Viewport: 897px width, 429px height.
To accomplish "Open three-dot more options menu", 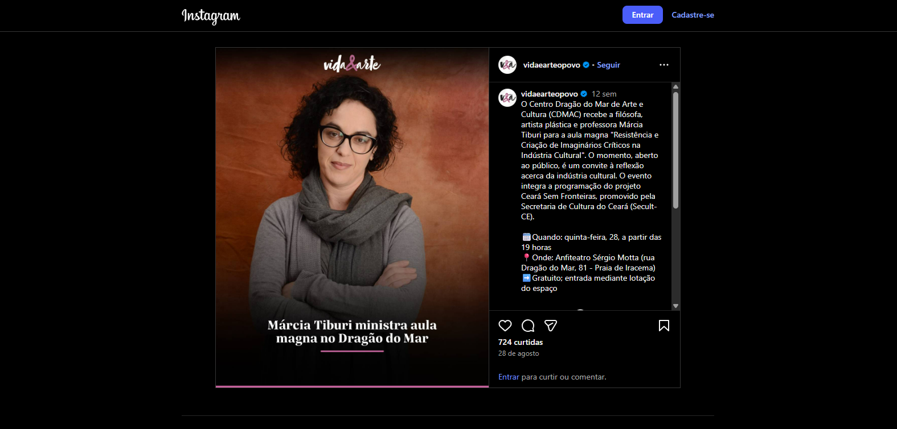I will (x=664, y=65).
